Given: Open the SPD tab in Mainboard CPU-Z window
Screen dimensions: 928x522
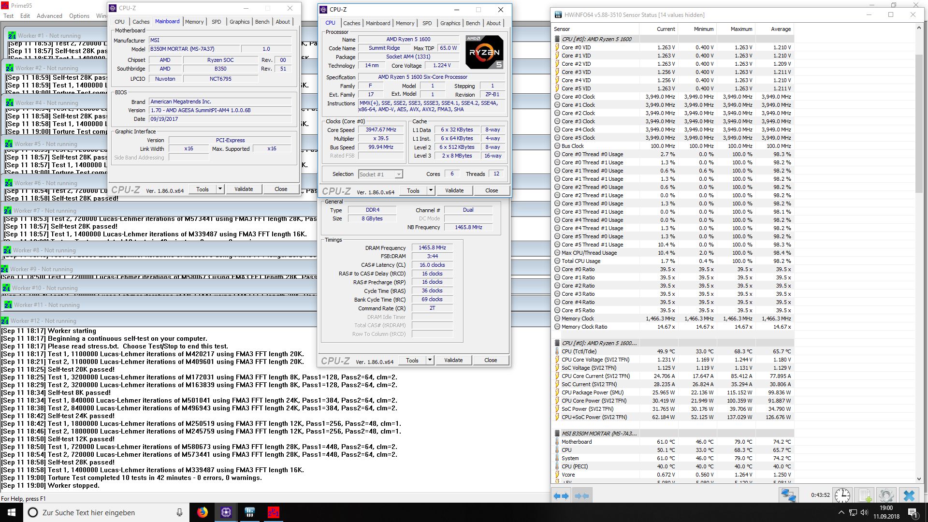Looking at the screenshot, I should coord(216,22).
